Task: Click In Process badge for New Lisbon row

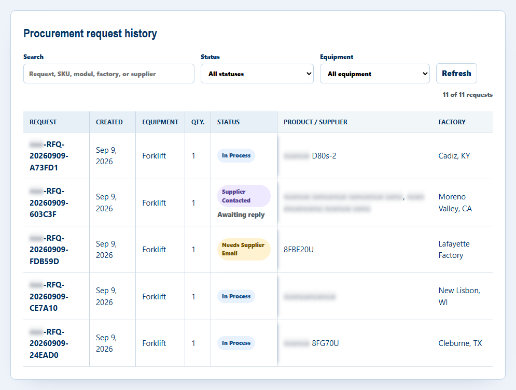Action: (x=236, y=296)
